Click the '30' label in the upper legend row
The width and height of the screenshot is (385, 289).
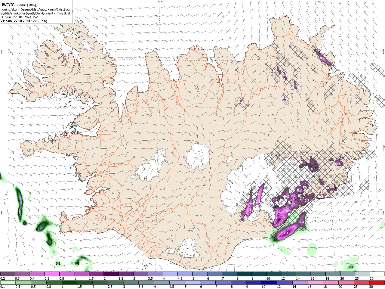[x=372, y=278]
